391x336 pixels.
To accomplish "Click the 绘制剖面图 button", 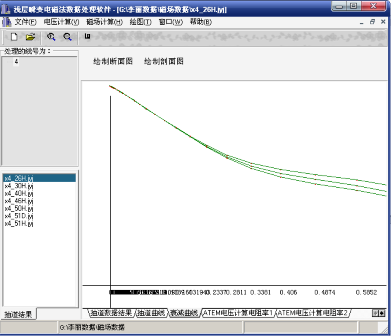I will click(164, 61).
